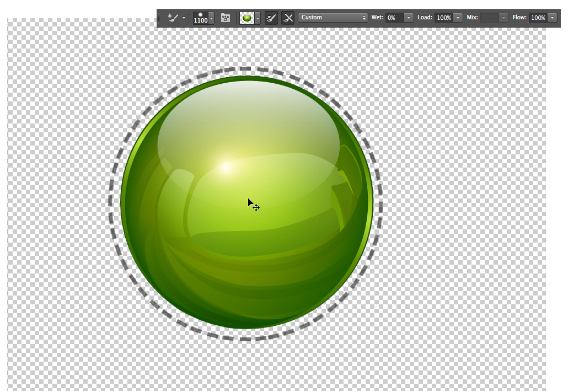The image size is (579, 392).
Task: Click the Mix value input field
Action: pos(490,17)
